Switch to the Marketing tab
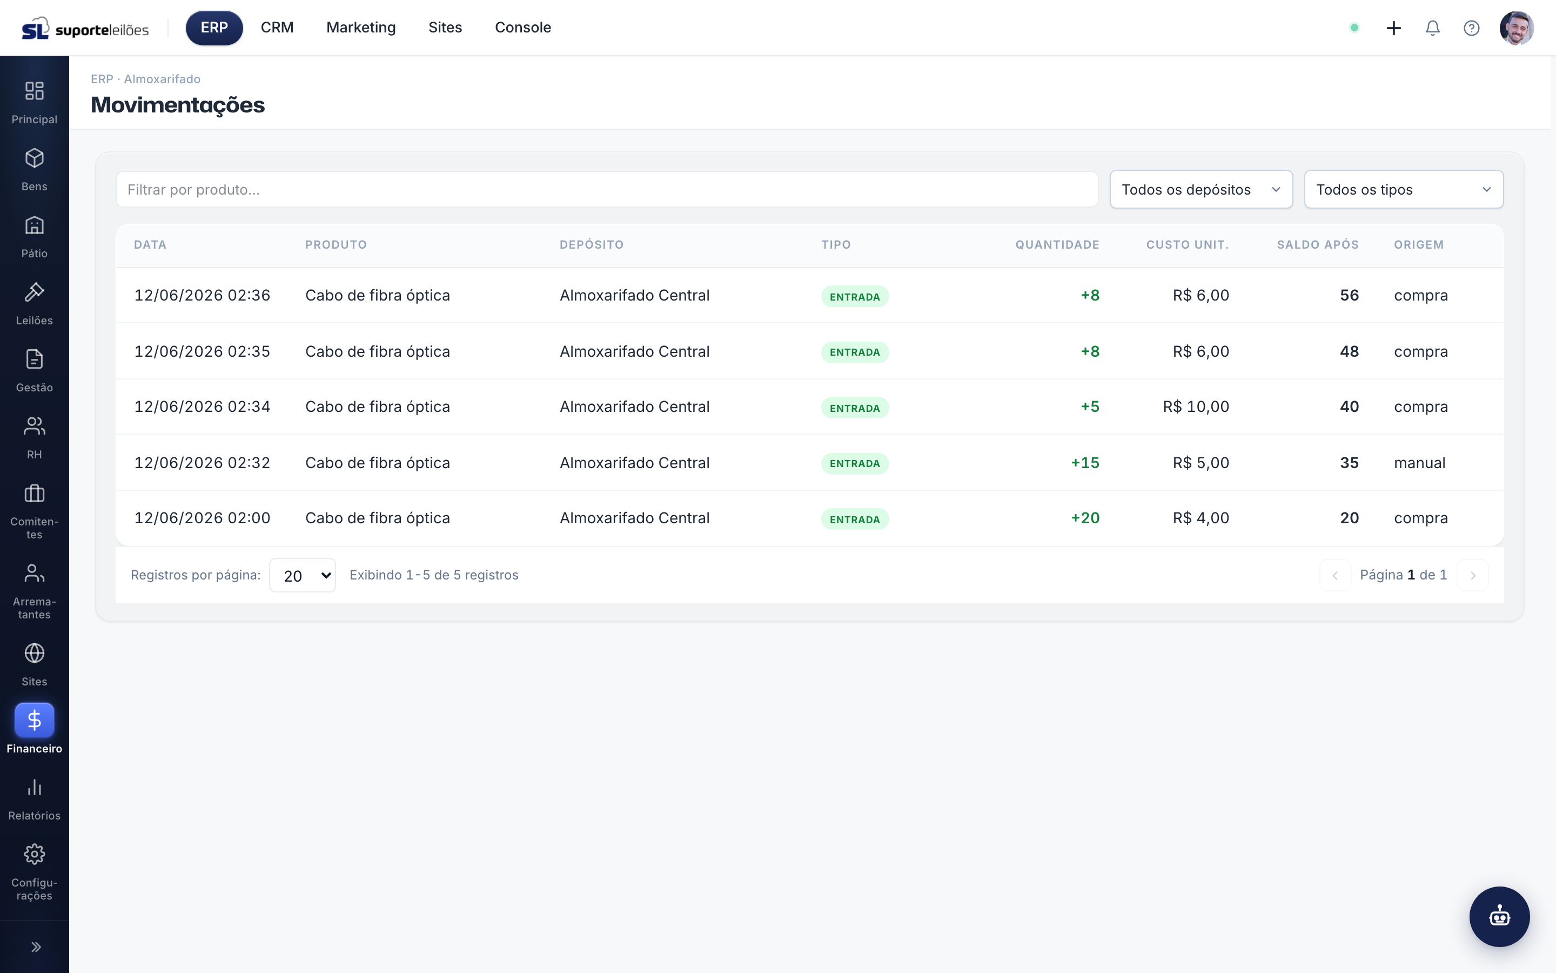The width and height of the screenshot is (1556, 973). pos(361,28)
